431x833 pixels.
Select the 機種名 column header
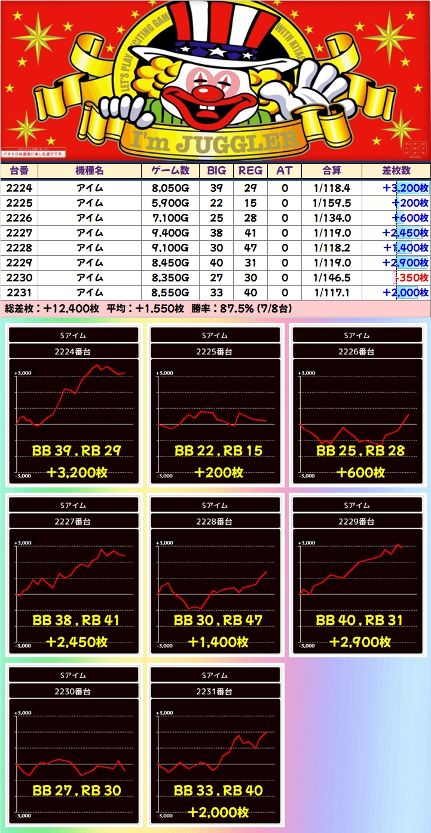[90, 170]
